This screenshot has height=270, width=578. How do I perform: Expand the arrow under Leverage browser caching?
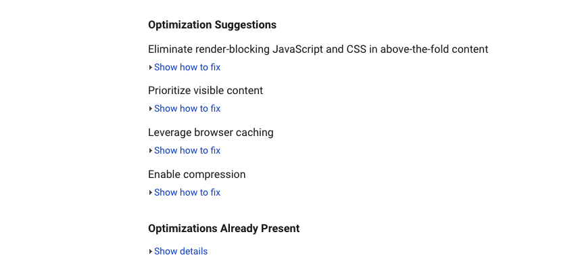tap(150, 150)
